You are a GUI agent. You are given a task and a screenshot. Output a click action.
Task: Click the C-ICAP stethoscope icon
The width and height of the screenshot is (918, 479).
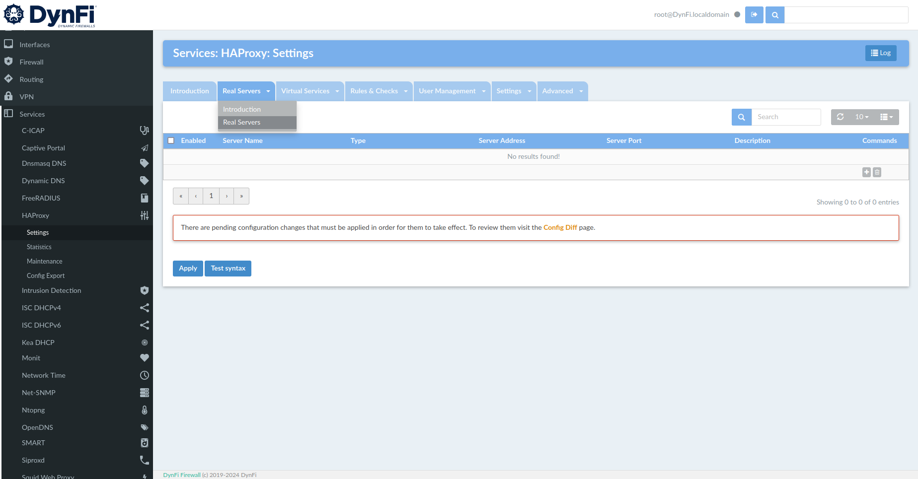(x=144, y=131)
